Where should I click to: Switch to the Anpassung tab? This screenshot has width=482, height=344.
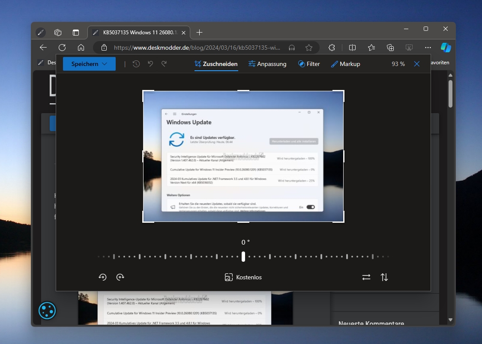267,64
